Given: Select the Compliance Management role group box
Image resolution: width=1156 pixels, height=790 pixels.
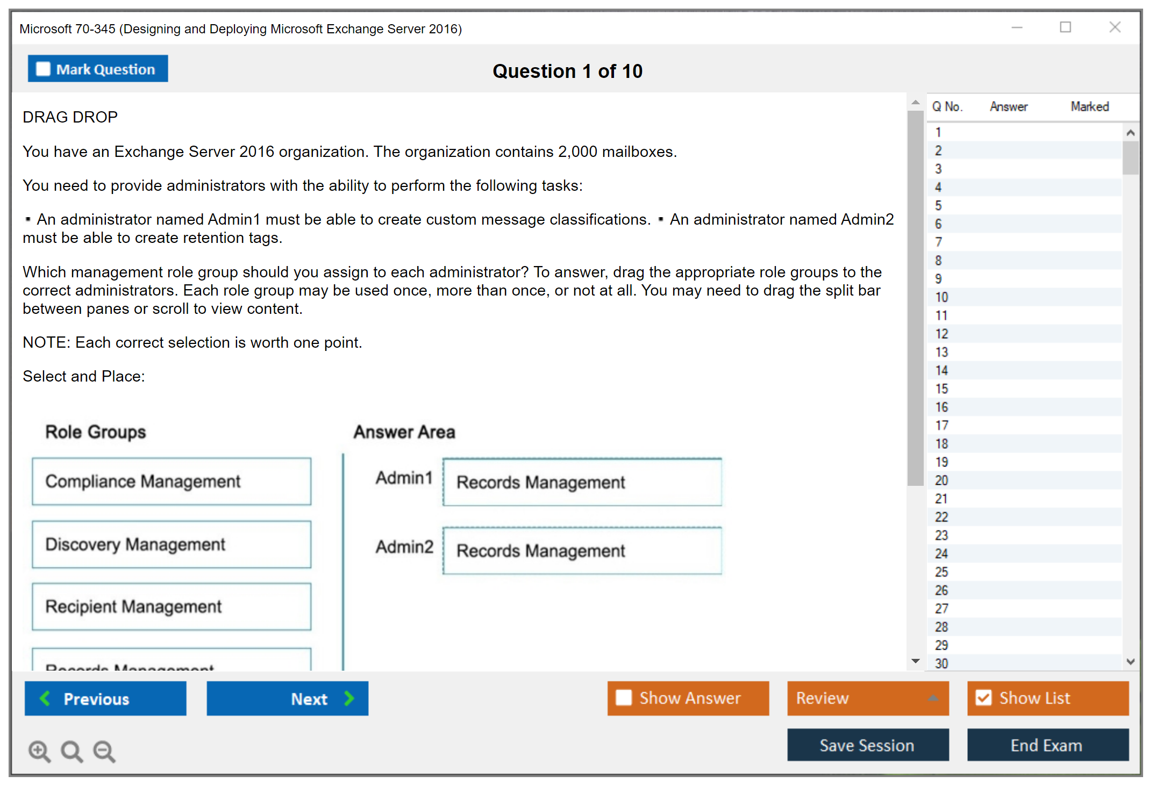Looking at the screenshot, I should [172, 482].
